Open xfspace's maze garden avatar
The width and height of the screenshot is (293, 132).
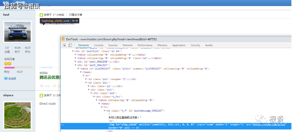[17, 115]
